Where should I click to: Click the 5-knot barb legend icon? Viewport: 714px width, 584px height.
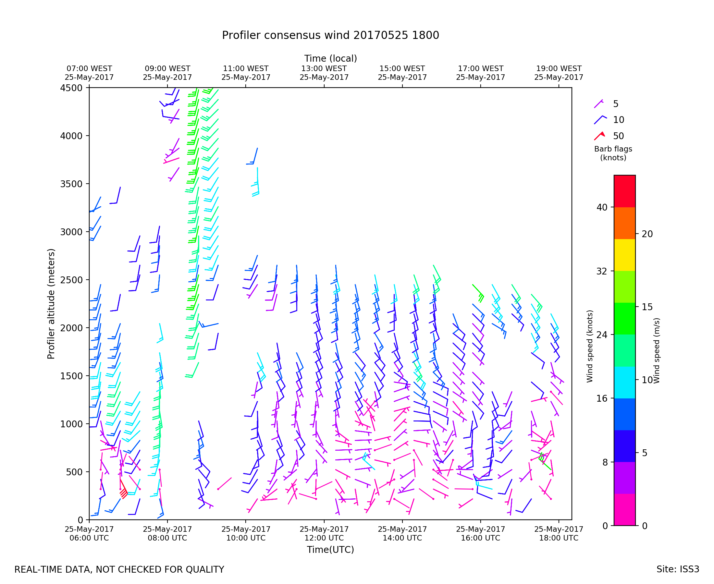click(x=599, y=104)
